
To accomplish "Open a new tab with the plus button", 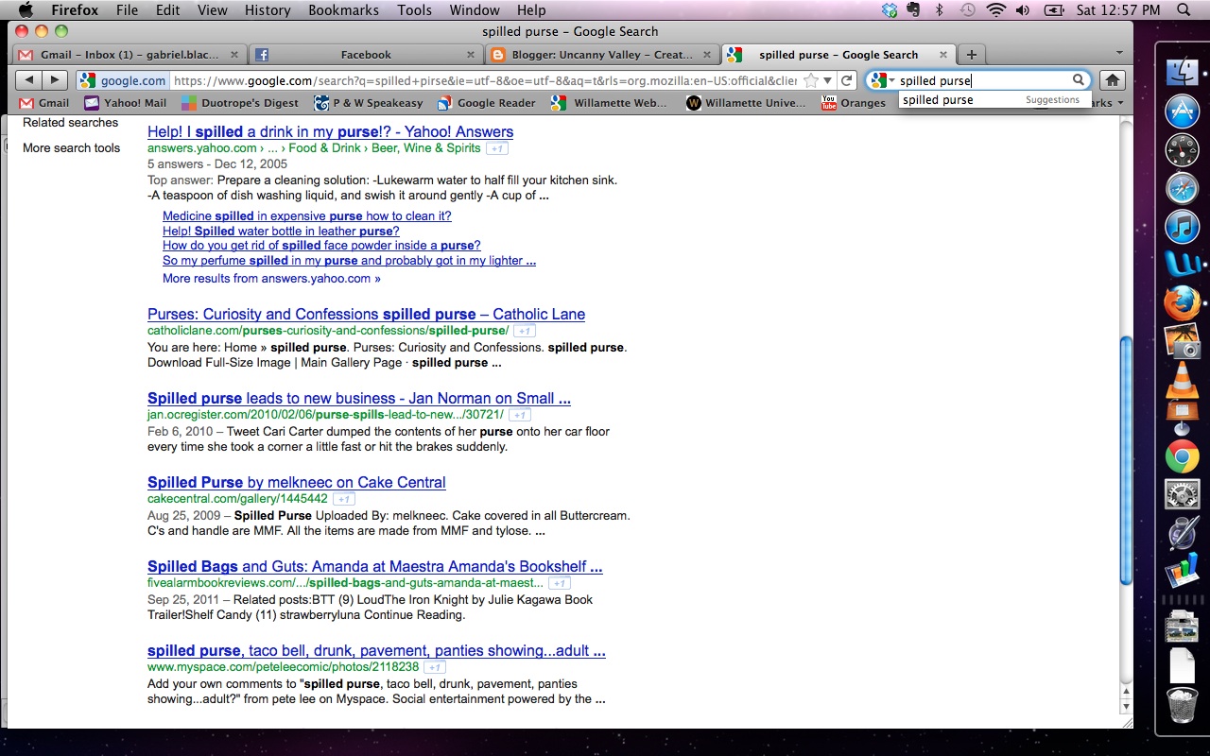I will pos(971,54).
